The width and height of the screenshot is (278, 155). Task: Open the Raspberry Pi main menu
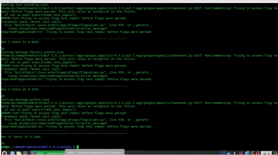point(5,153)
